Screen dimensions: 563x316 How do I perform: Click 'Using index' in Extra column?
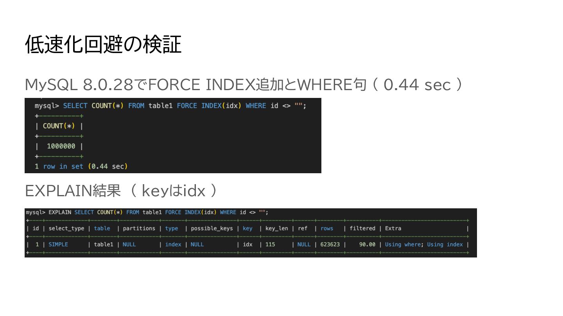pos(445,245)
